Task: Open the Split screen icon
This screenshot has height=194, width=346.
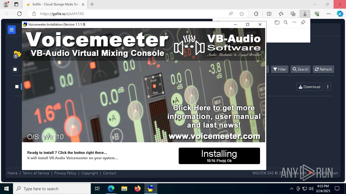Action: 269,14
